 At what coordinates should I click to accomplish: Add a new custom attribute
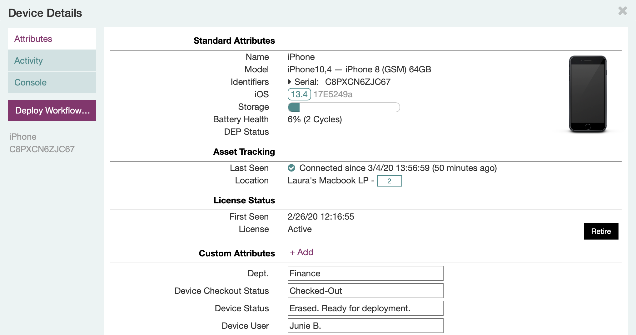(x=301, y=252)
